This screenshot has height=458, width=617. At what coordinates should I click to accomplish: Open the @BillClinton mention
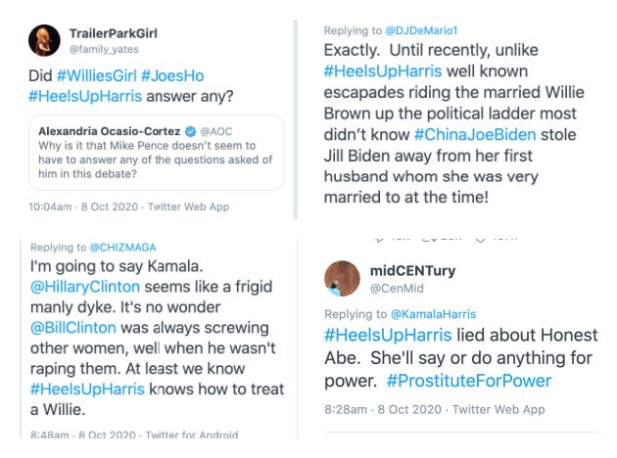tap(73, 328)
